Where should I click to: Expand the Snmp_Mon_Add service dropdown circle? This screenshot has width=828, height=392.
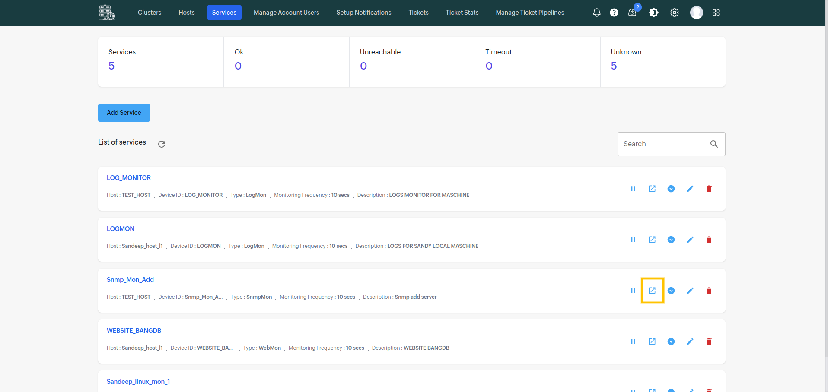click(671, 291)
